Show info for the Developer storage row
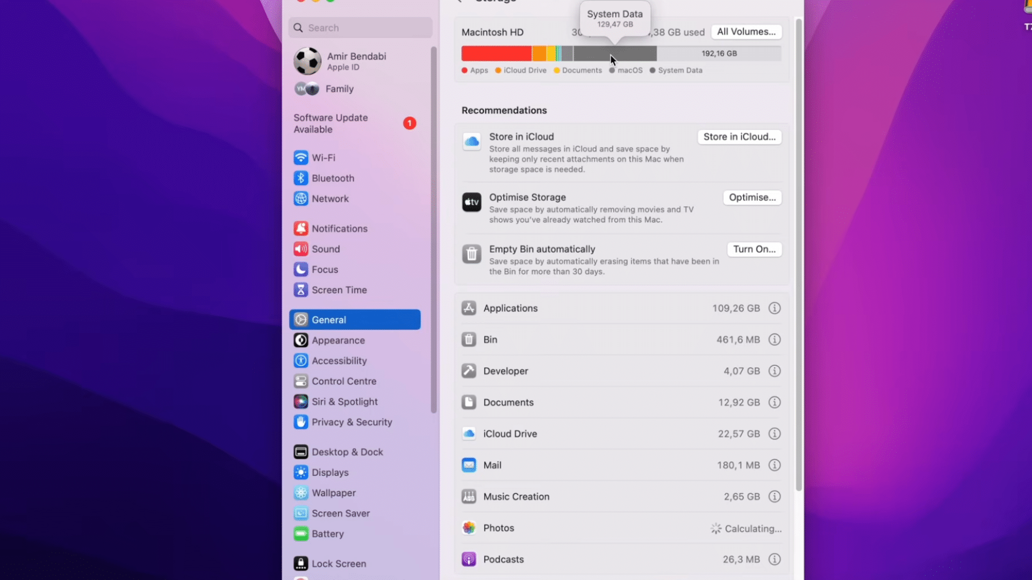Image resolution: width=1032 pixels, height=580 pixels. (775, 371)
